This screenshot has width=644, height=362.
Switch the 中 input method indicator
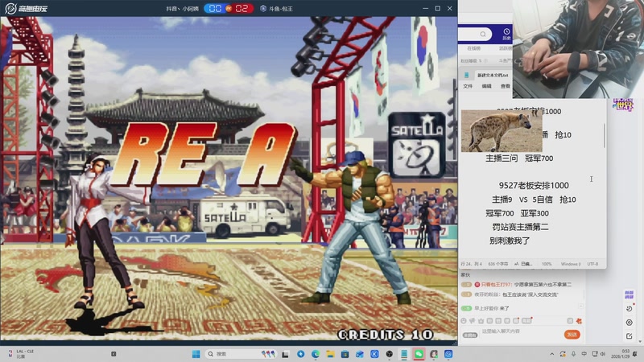[584, 354]
